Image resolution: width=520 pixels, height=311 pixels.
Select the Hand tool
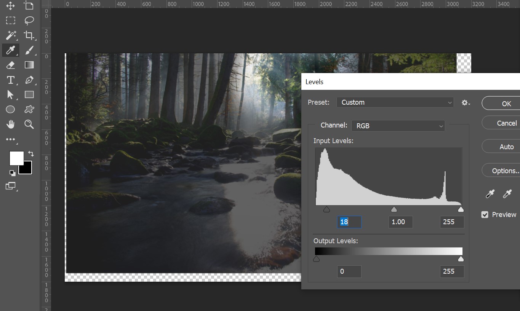click(x=10, y=124)
